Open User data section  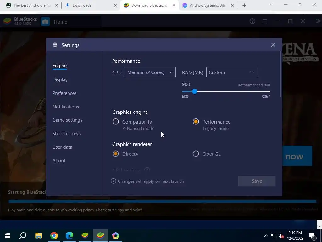62,147
